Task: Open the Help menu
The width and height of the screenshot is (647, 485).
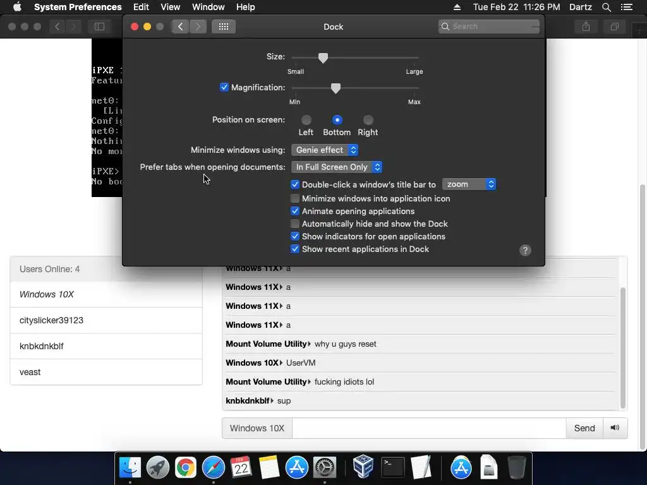Action: (x=246, y=7)
